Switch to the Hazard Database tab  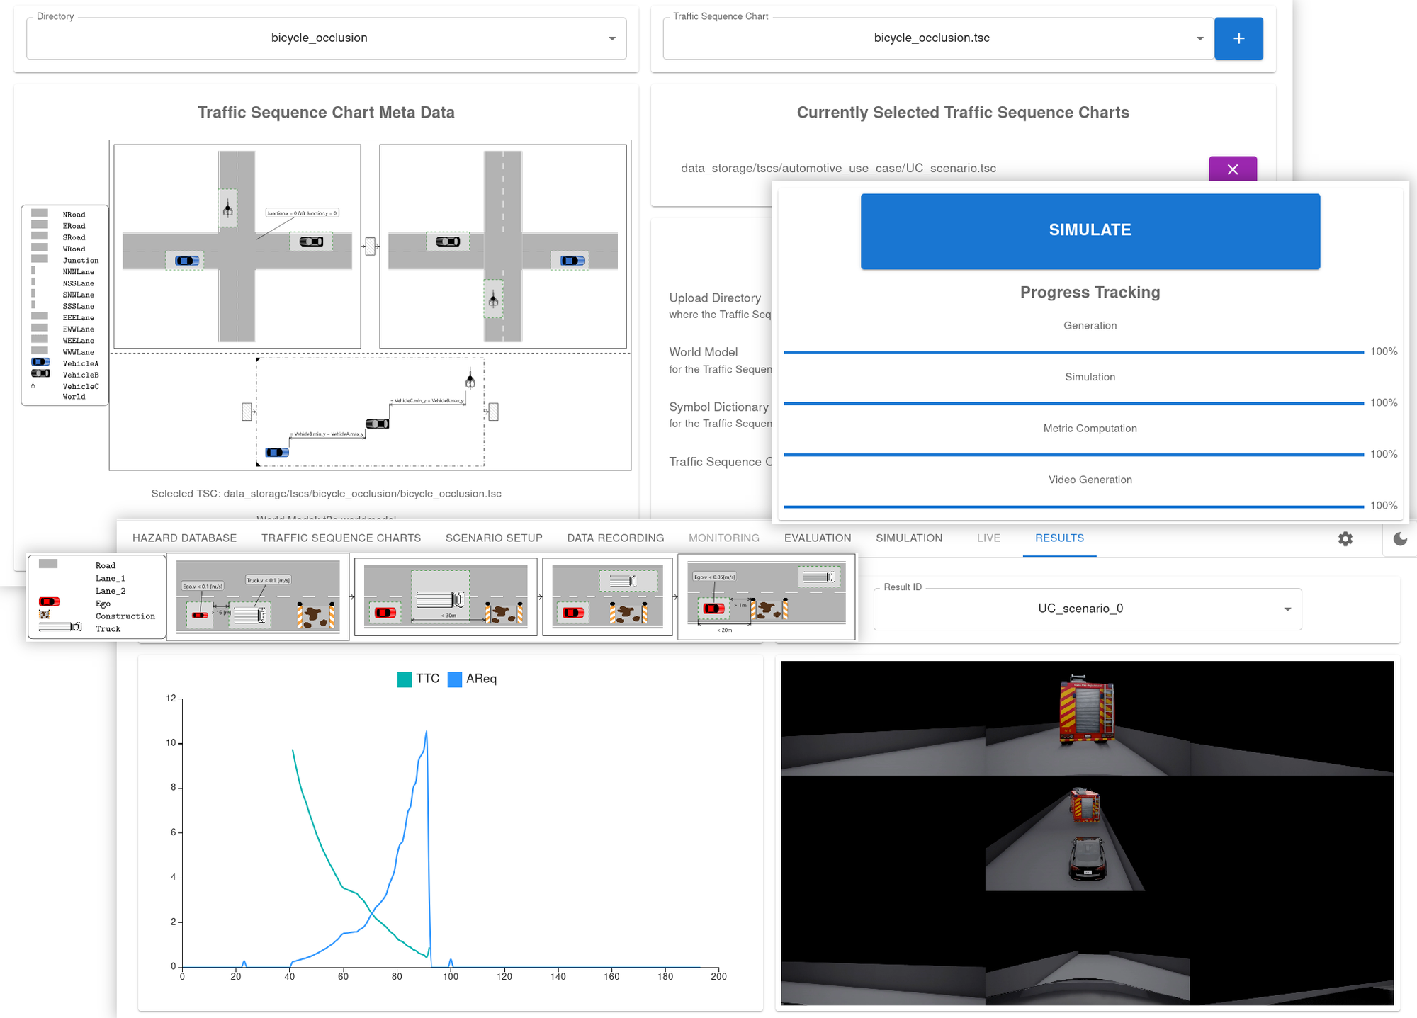184,538
